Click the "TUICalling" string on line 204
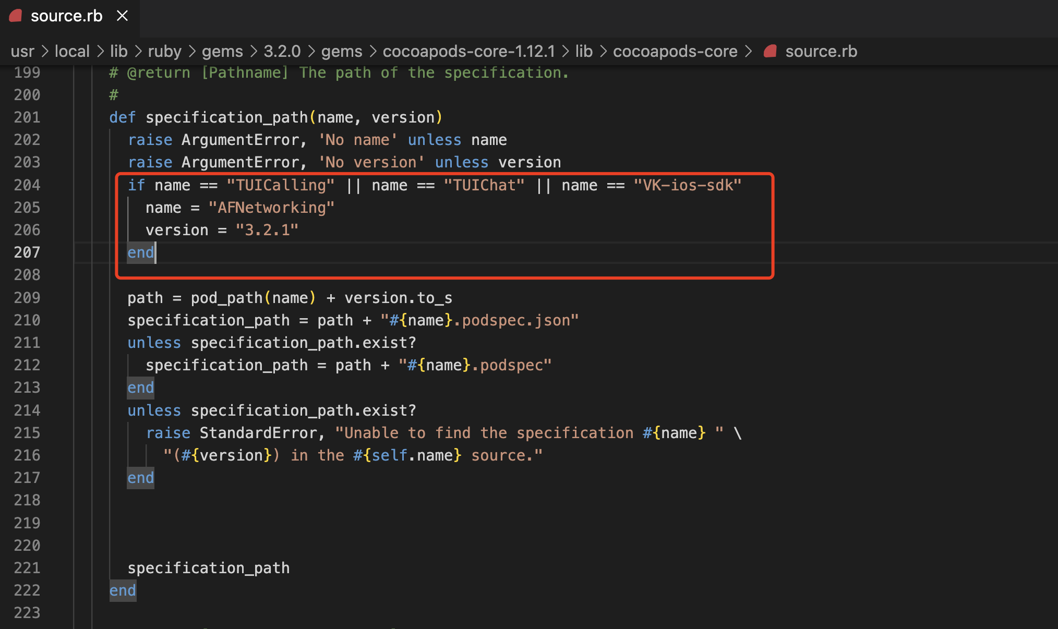 tap(281, 185)
